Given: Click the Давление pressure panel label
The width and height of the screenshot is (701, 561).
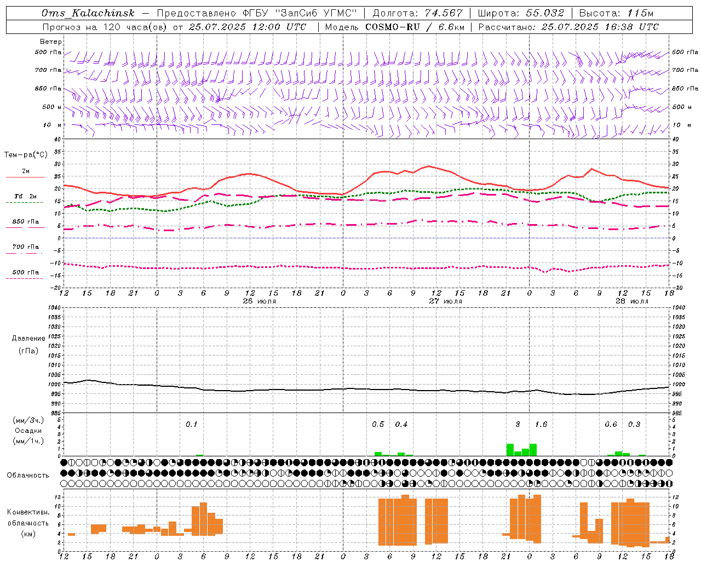Looking at the screenshot, I should pos(28,339).
